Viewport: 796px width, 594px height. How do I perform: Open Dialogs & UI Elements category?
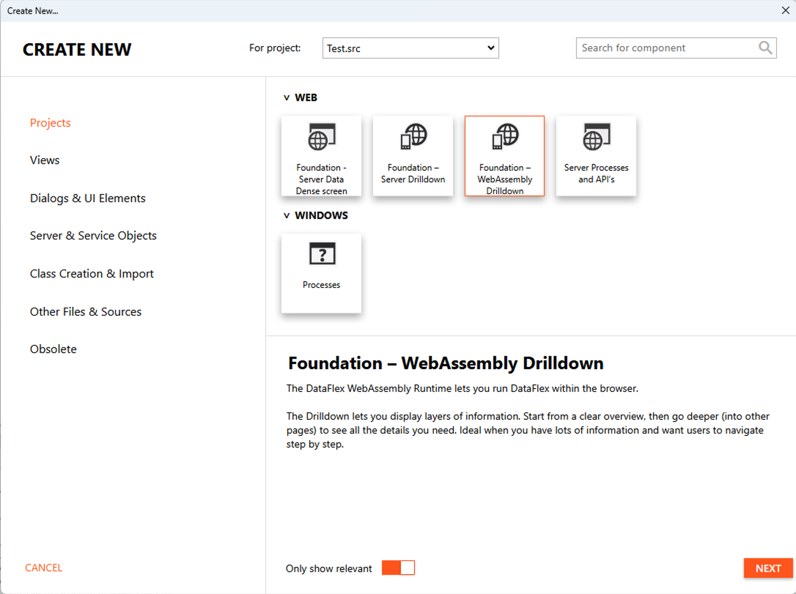pyautogui.click(x=88, y=198)
